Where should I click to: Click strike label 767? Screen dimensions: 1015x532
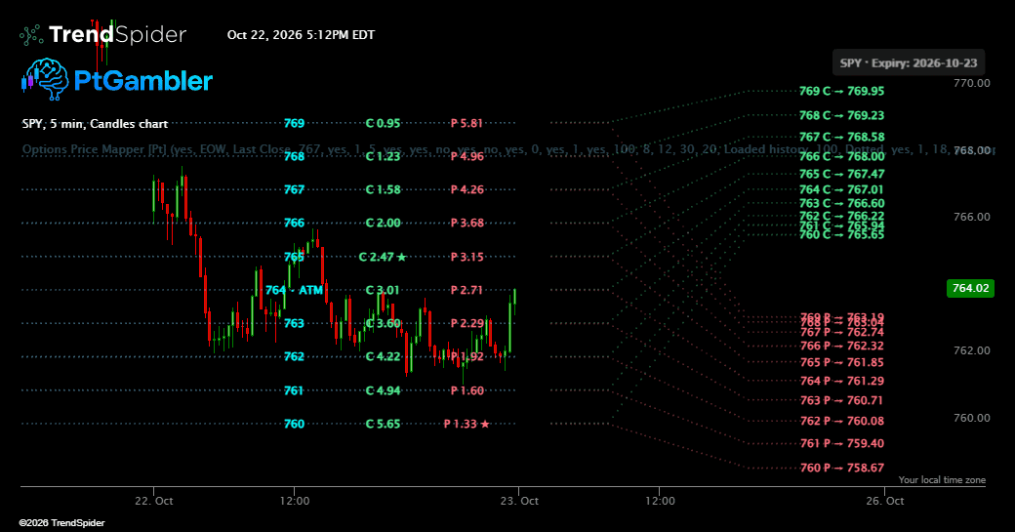click(x=294, y=189)
